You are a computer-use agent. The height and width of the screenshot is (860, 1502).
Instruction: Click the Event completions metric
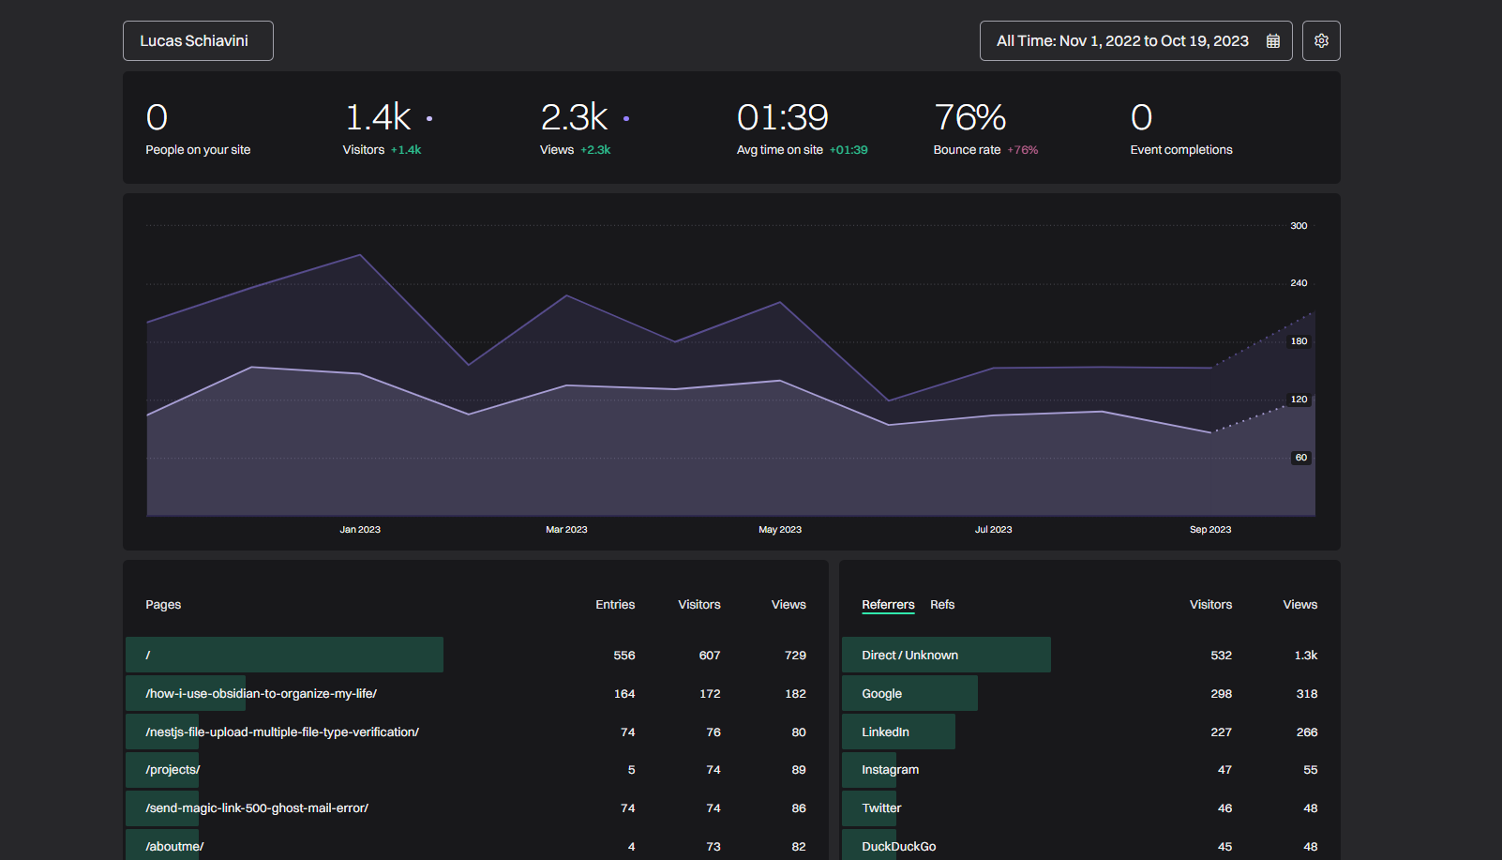tap(1180, 128)
